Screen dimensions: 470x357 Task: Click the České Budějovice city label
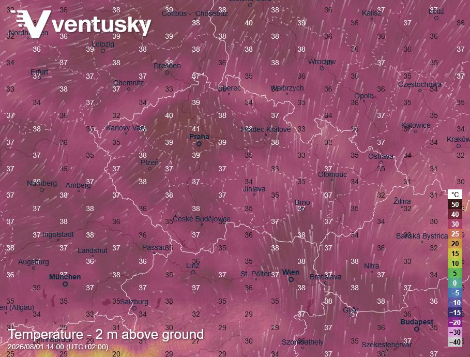click(x=202, y=219)
